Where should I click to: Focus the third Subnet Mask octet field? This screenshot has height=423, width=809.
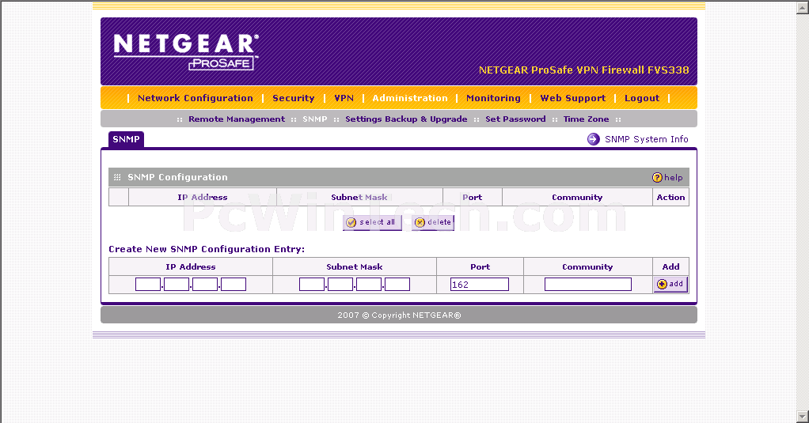point(369,285)
